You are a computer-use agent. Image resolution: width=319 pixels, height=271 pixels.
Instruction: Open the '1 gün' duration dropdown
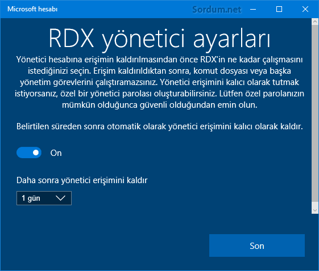pos(44,198)
